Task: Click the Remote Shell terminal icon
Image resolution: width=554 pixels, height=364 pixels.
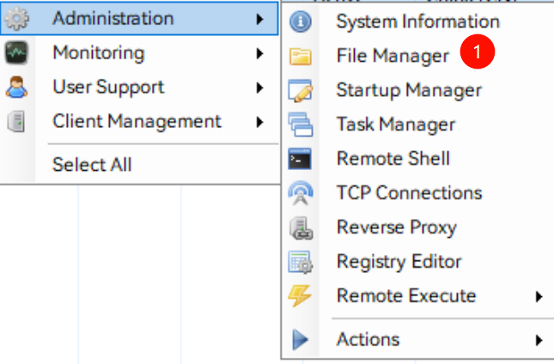Action: pyautogui.click(x=301, y=159)
